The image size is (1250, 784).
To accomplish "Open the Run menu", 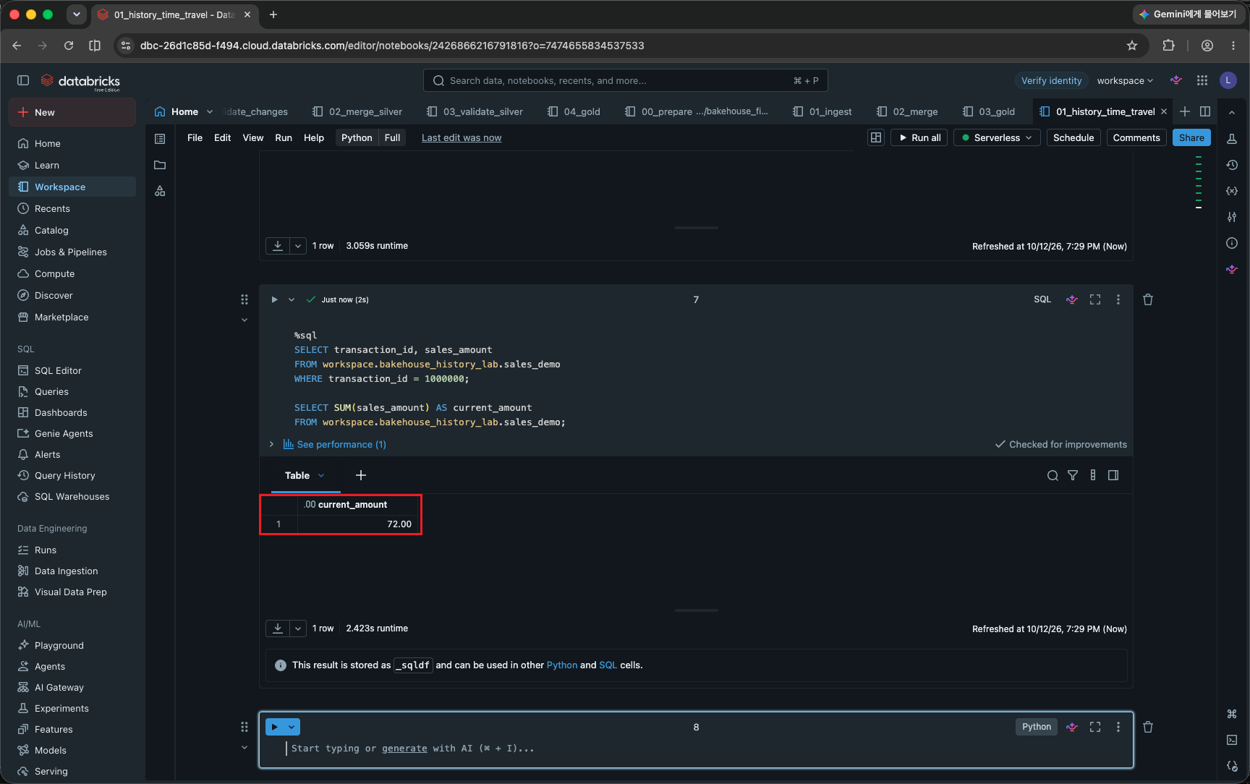I will pyautogui.click(x=284, y=137).
